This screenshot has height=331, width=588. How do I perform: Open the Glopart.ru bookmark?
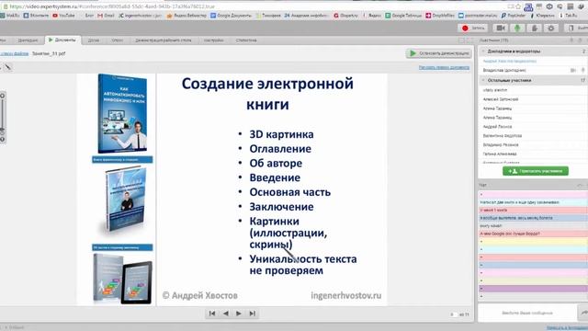345,16
